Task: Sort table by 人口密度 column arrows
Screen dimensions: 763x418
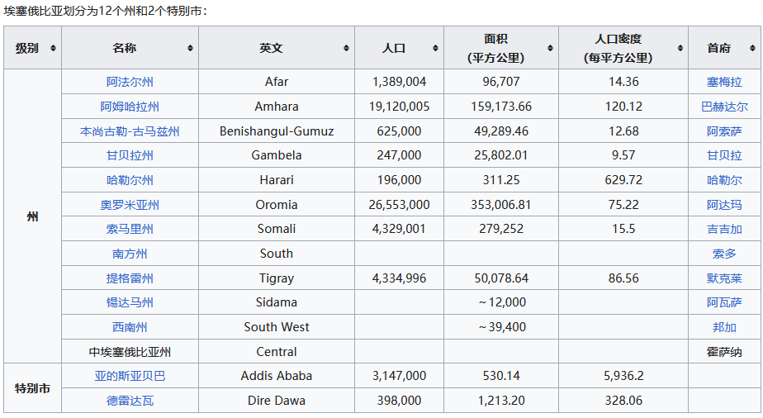Action: [x=680, y=48]
